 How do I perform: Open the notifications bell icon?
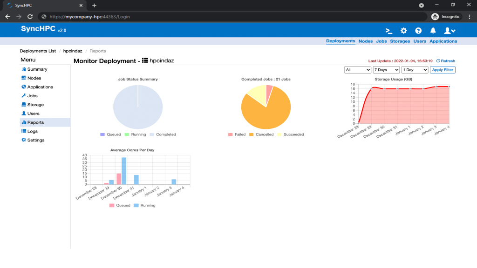[433, 31]
